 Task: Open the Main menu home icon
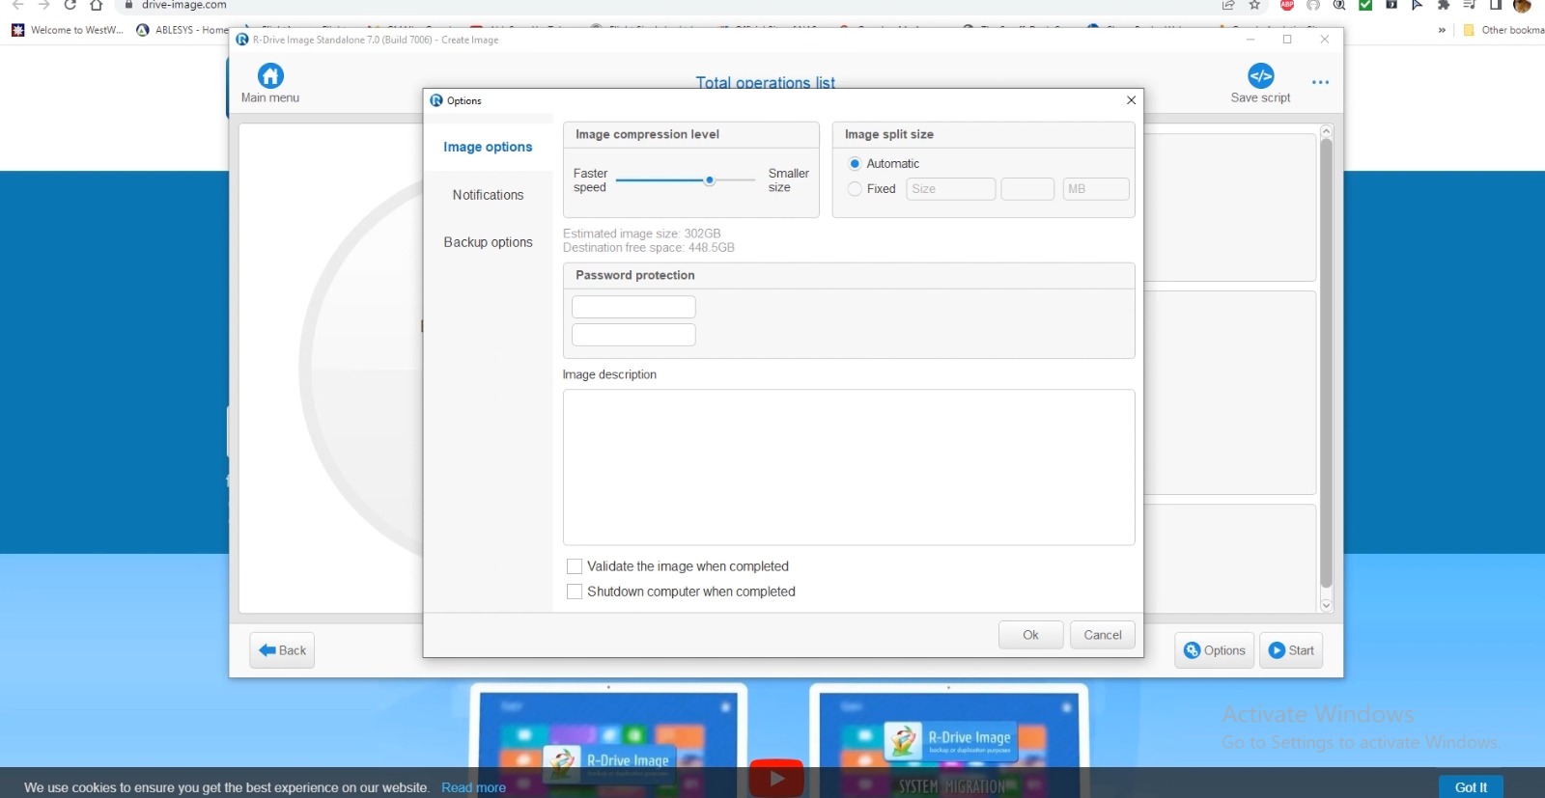270,75
